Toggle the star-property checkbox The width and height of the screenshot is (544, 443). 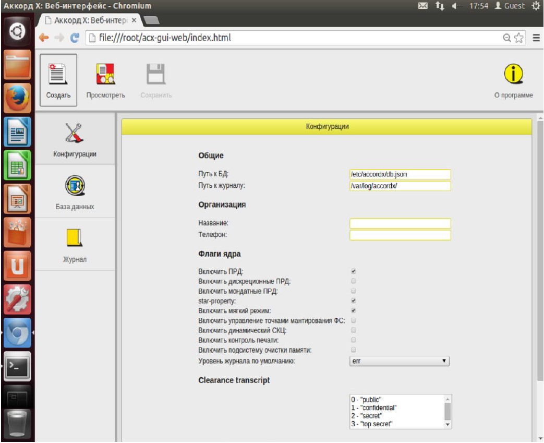[x=353, y=301]
